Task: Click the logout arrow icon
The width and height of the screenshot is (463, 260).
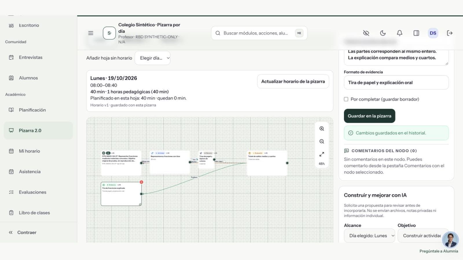Action: [x=450, y=33]
